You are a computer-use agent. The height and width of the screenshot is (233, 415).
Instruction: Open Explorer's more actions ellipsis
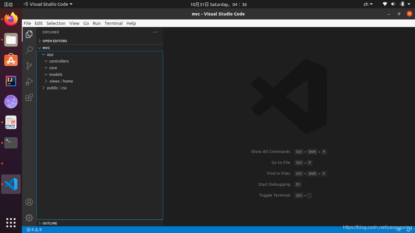[x=155, y=32]
